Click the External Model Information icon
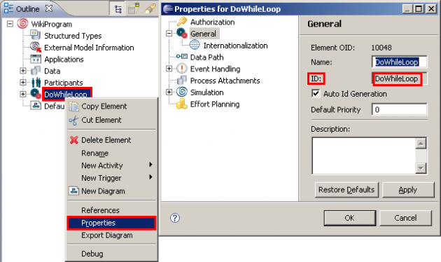This screenshot has height=262, width=441. [36, 47]
